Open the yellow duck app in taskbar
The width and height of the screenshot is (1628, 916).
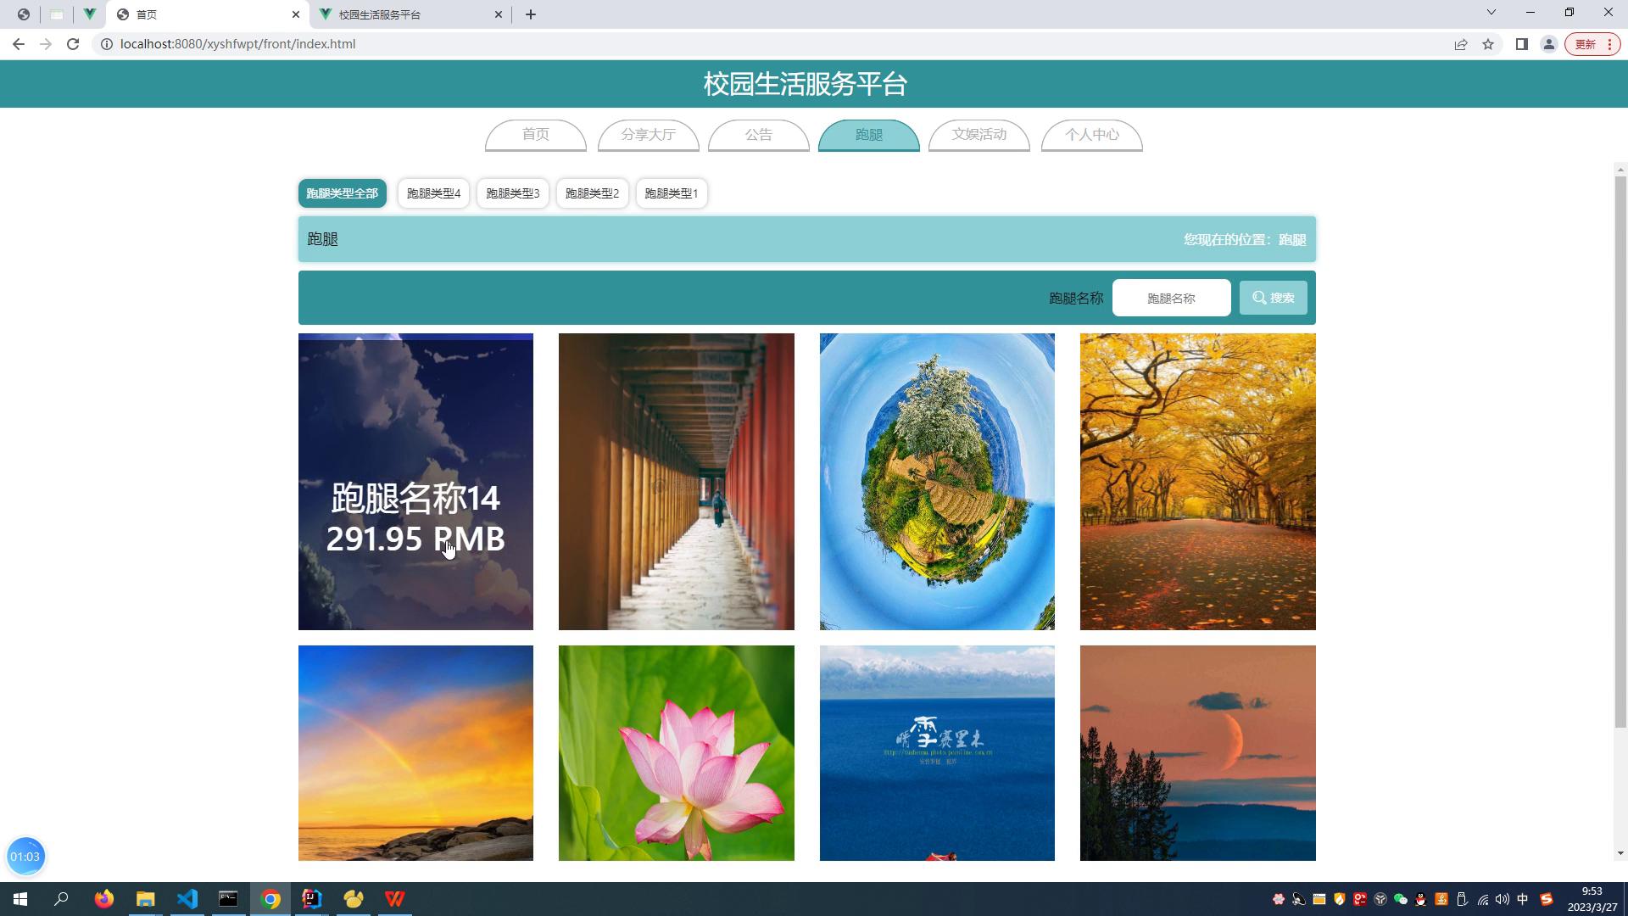tap(354, 899)
